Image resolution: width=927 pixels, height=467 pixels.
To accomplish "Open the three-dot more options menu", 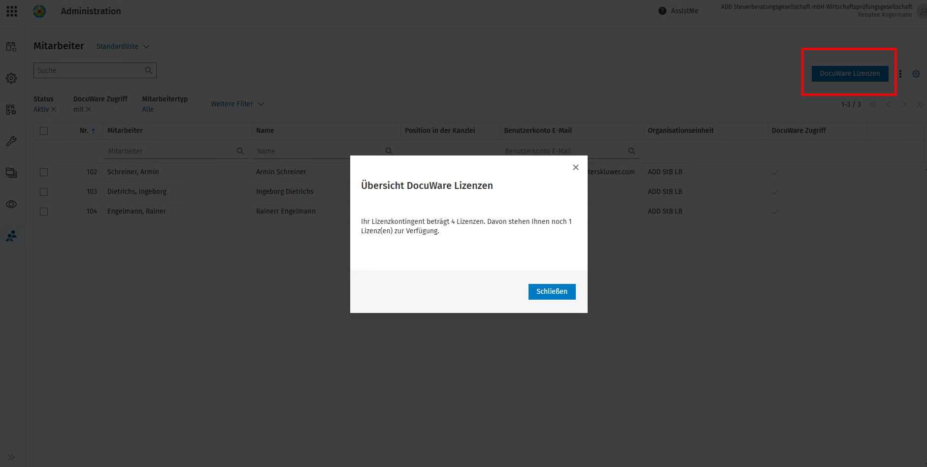I will point(900,74).
